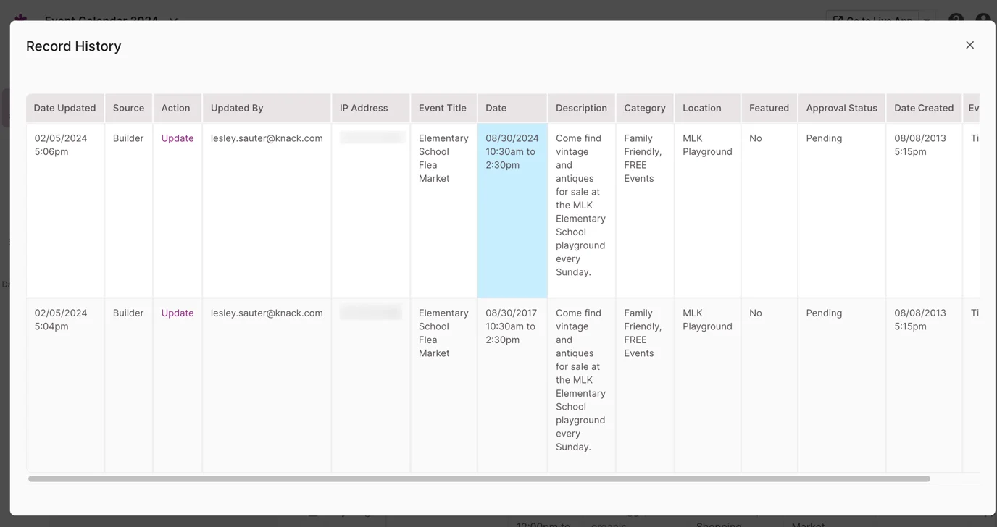The image size is (997, 527).
Task: Click the Description column header
Action: [x=582, y=108]
